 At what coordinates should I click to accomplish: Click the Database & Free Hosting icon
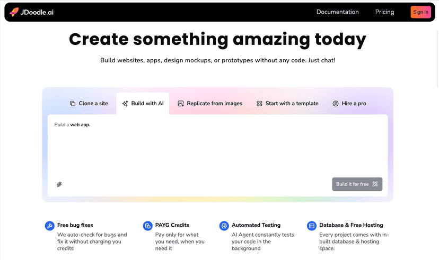(x=311, y=226)
